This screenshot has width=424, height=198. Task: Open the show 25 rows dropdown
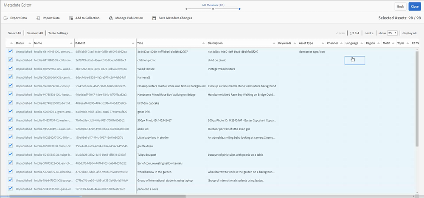click(x=393, y=33)
